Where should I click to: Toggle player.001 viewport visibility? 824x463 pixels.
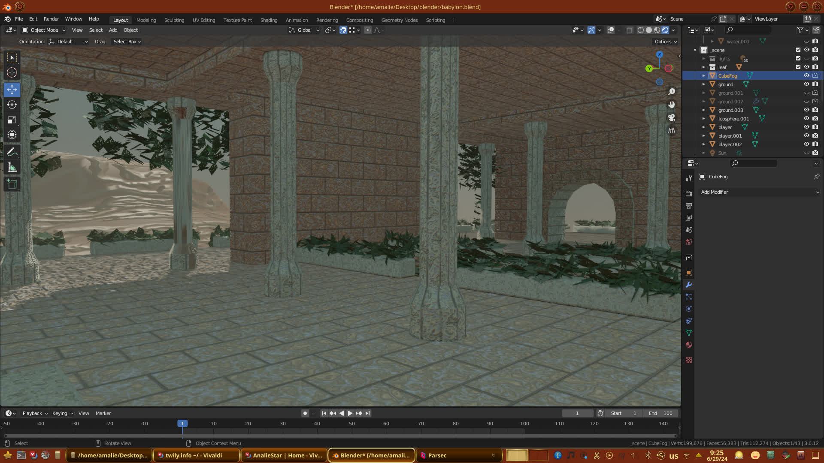coord(806,136)
